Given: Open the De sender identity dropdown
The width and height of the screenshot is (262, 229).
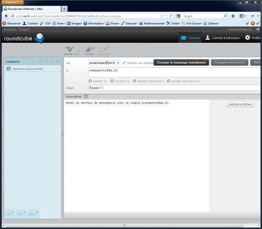Looking at the screenshot, I should (x=104, y=63).
